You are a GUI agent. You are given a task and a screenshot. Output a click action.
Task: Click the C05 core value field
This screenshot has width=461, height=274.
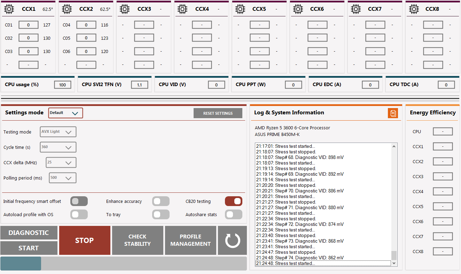click(x=86, y=38)
